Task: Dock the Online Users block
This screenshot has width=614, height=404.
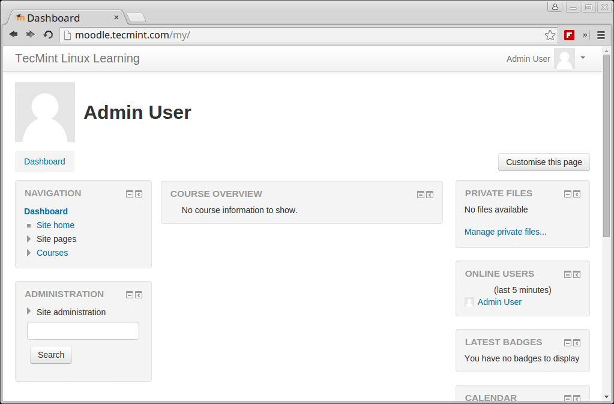Action: tap(577, 274)
